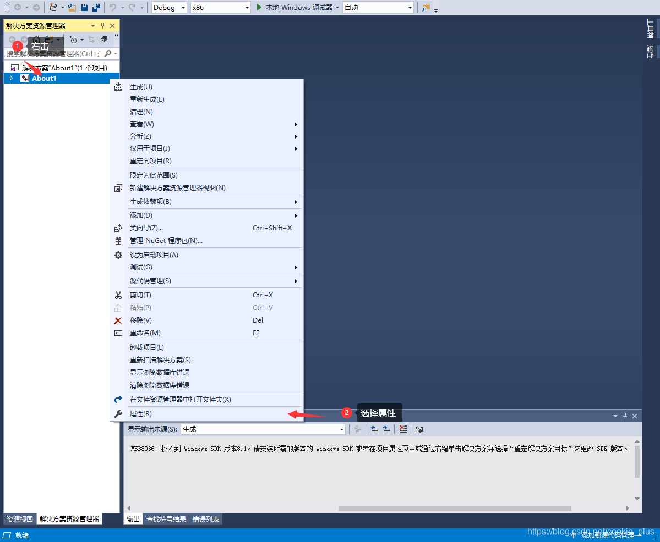Select the 解决方案"About1" tree row

click(x=62, y=68)
